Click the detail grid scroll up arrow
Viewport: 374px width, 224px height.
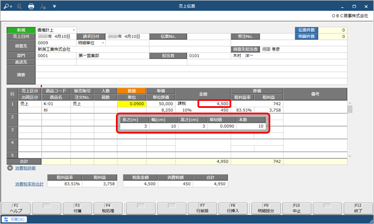(x=350, y=103)
